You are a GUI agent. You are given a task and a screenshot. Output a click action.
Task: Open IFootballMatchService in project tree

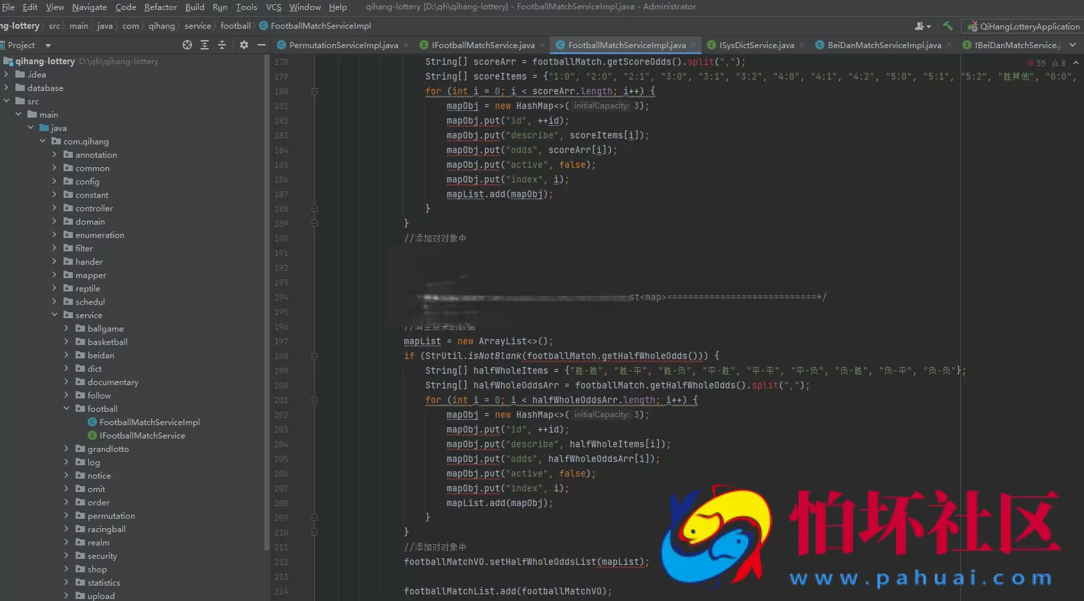coord(142,435)
